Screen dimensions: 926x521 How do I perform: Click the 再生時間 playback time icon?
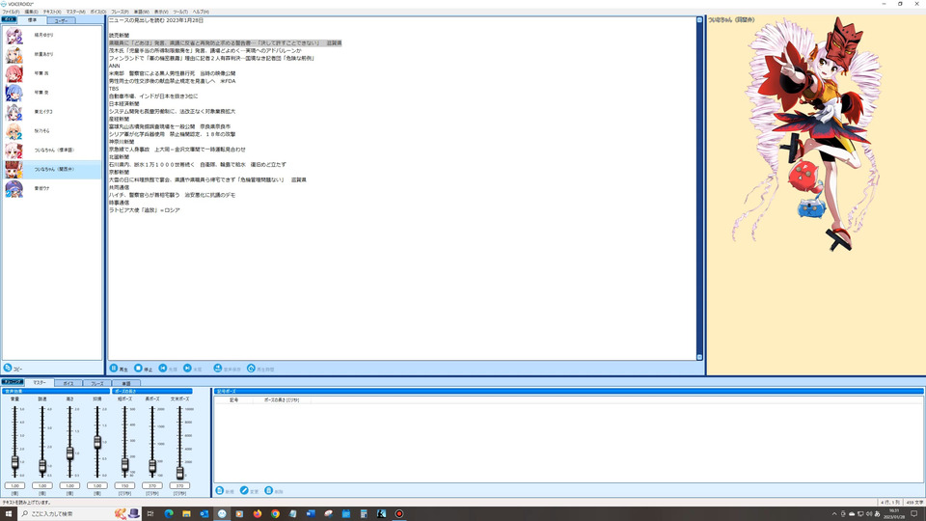click(x=251, y=368)
